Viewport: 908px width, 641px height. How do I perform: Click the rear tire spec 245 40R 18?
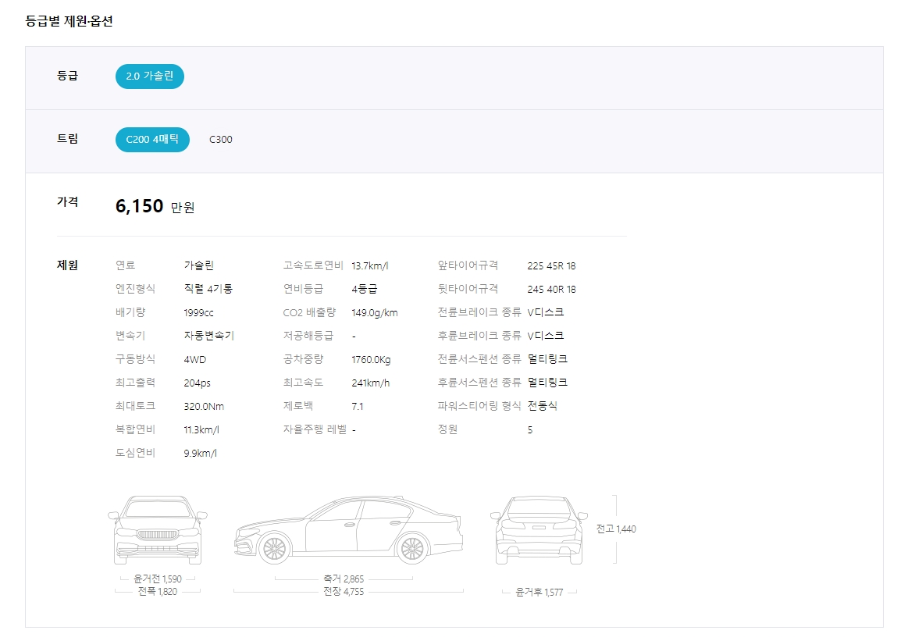coord(551,289)
